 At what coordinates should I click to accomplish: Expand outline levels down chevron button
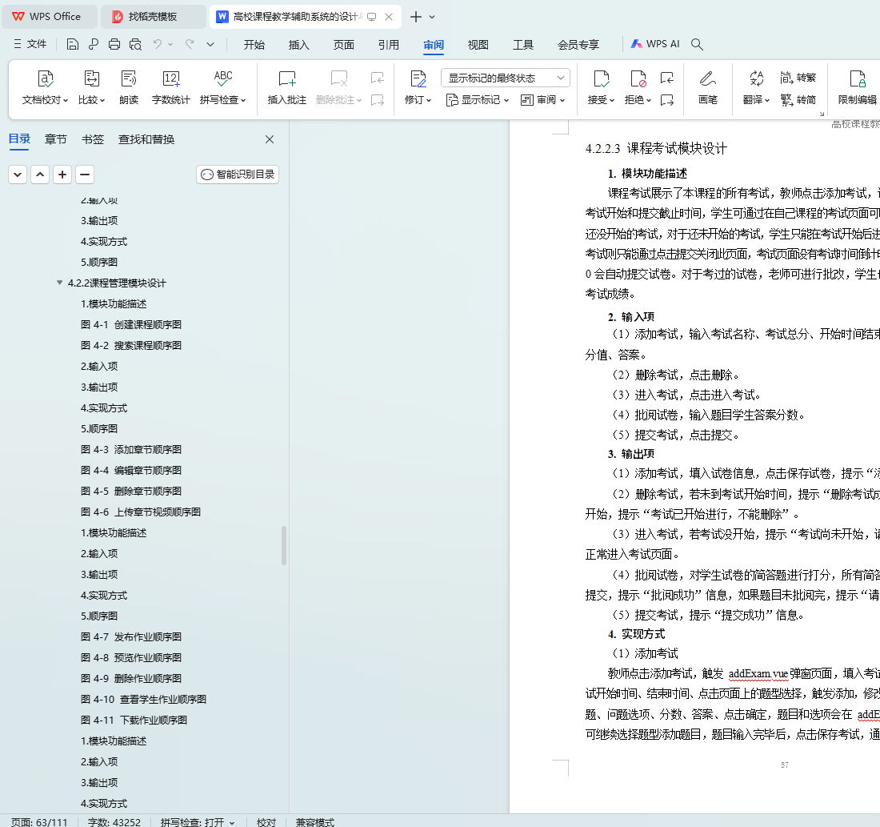pos(18,175)
